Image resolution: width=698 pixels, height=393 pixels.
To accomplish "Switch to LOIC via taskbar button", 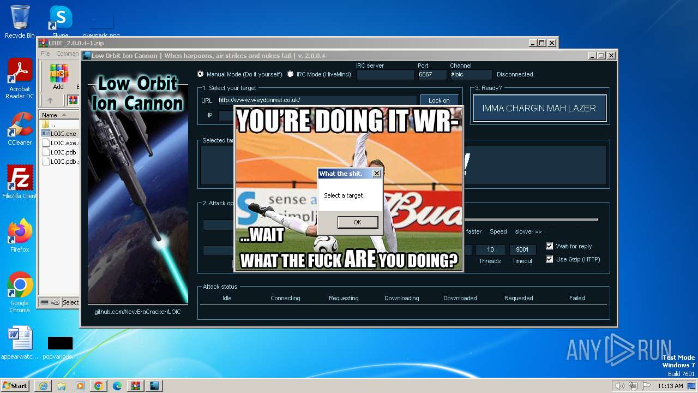I will 154,386.
